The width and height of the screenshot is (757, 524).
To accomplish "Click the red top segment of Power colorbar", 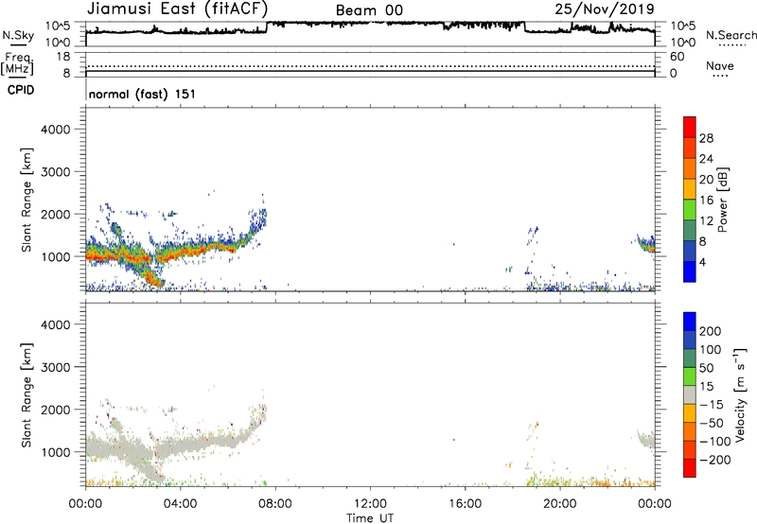I will click(x=690, y=127).
